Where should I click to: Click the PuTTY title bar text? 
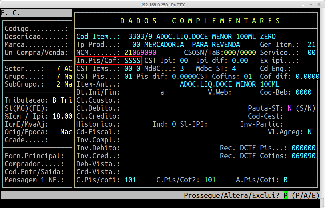coord(162,5)
